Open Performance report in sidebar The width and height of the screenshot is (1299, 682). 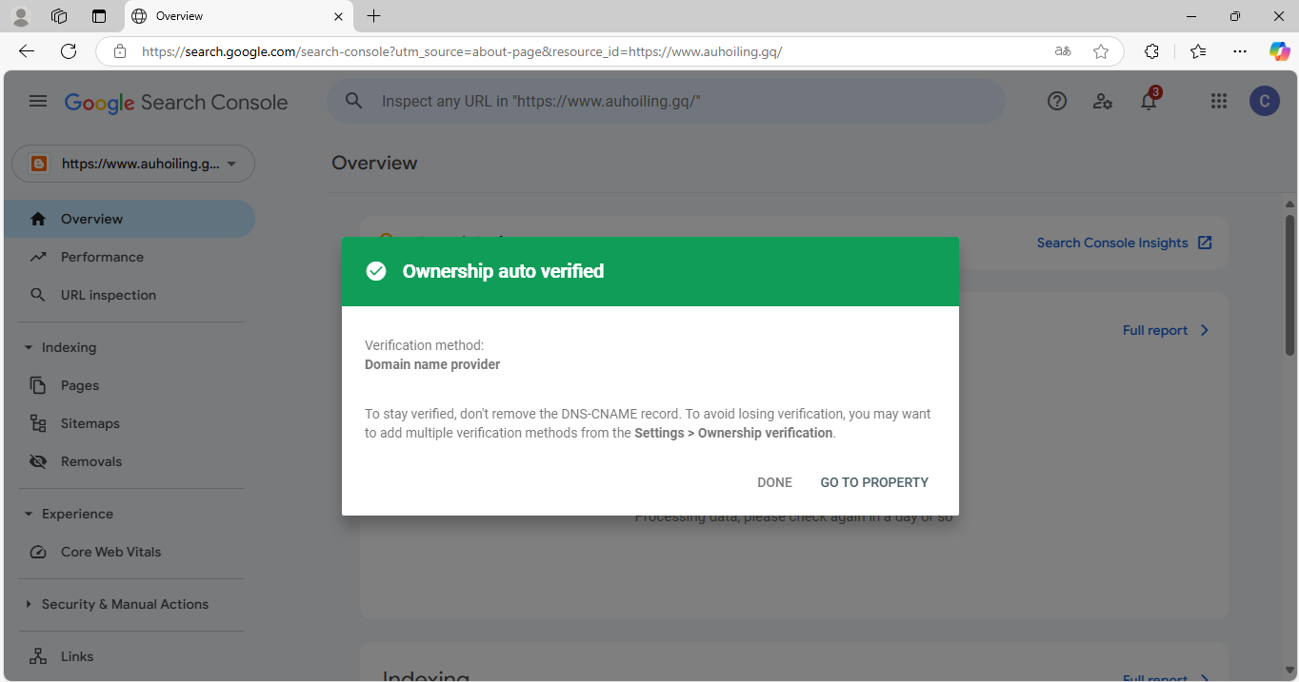click(130, 257)
